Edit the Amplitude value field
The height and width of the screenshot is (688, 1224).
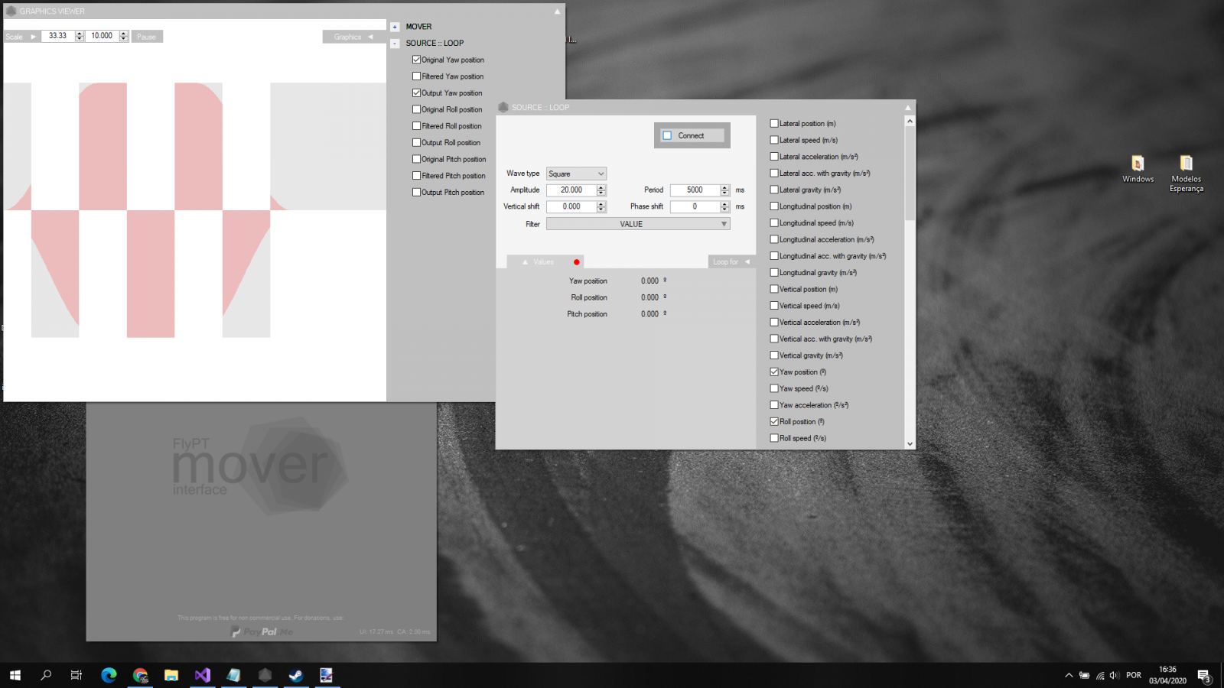[571, 190]
